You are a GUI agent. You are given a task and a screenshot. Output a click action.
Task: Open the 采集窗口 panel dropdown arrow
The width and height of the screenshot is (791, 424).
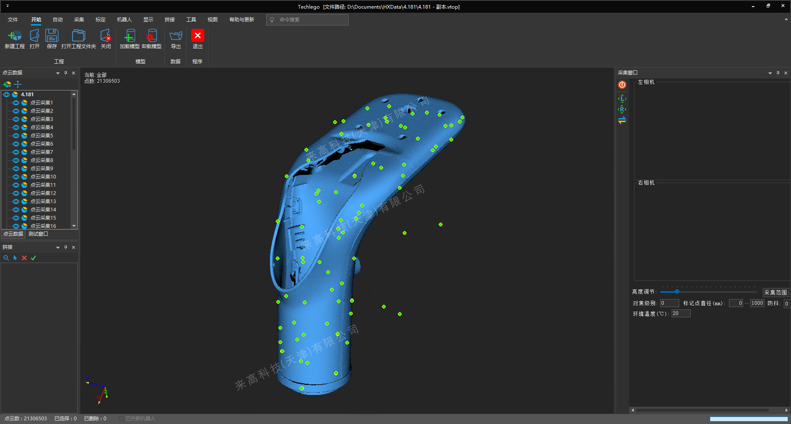770,73
